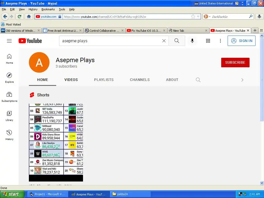Click the scrollbar down arrow
The image size is (264, 198).
[262, 183]
